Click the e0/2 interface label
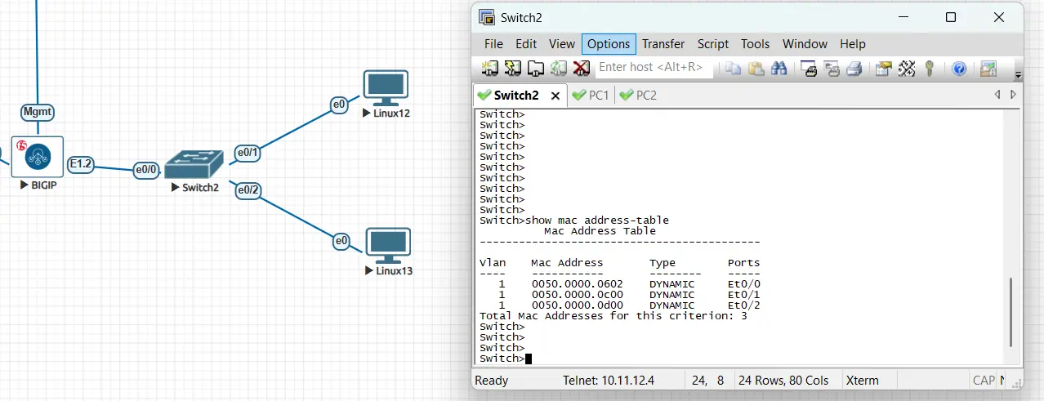This screenshot has height=401, width=1044. pyautogui.click(x=248, y=190)
